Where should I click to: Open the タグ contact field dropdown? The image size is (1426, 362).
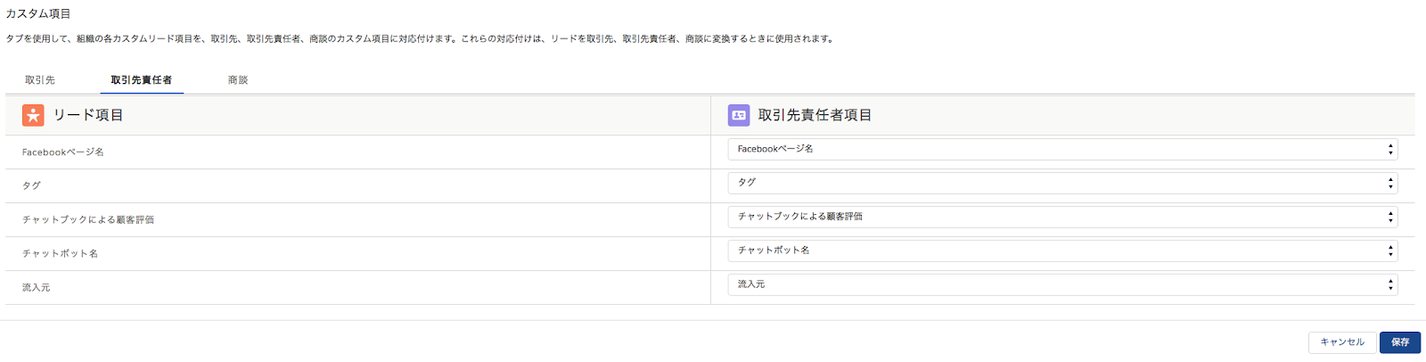coord(1061,183)
